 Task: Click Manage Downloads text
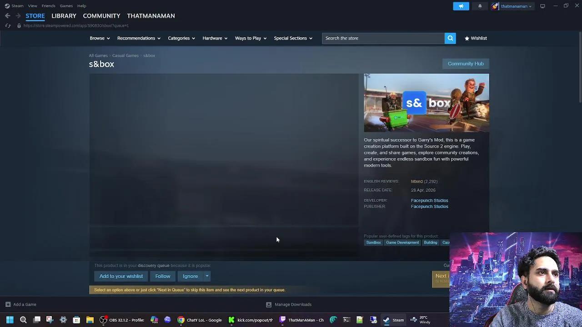[x=293, y=304]
